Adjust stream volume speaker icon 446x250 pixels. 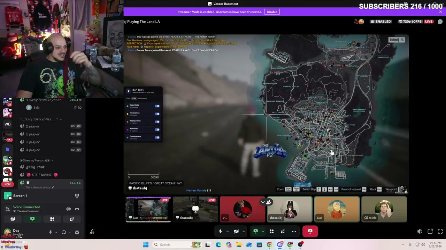point(420,231)
